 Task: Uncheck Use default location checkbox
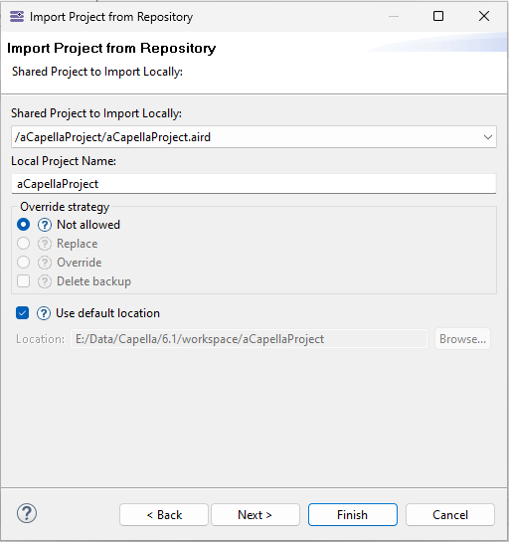pos(23,313)
